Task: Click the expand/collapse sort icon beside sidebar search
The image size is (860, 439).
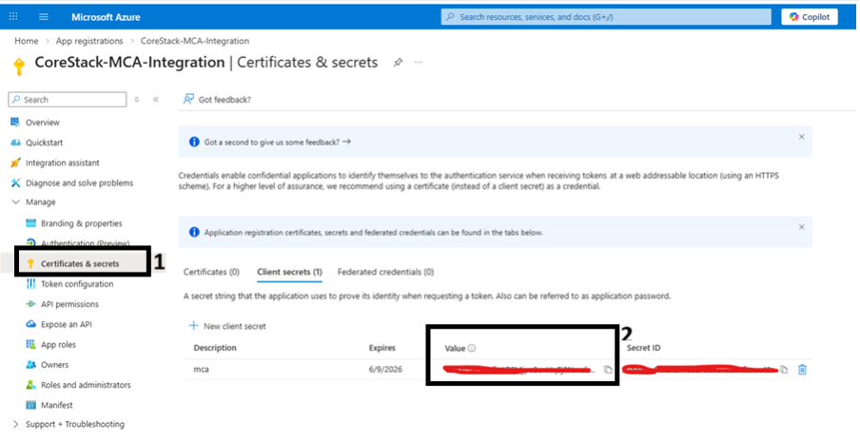Action: click(137, 100)
